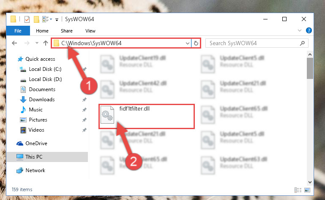Click the Back navigation arrow

(x=14, y=43)
